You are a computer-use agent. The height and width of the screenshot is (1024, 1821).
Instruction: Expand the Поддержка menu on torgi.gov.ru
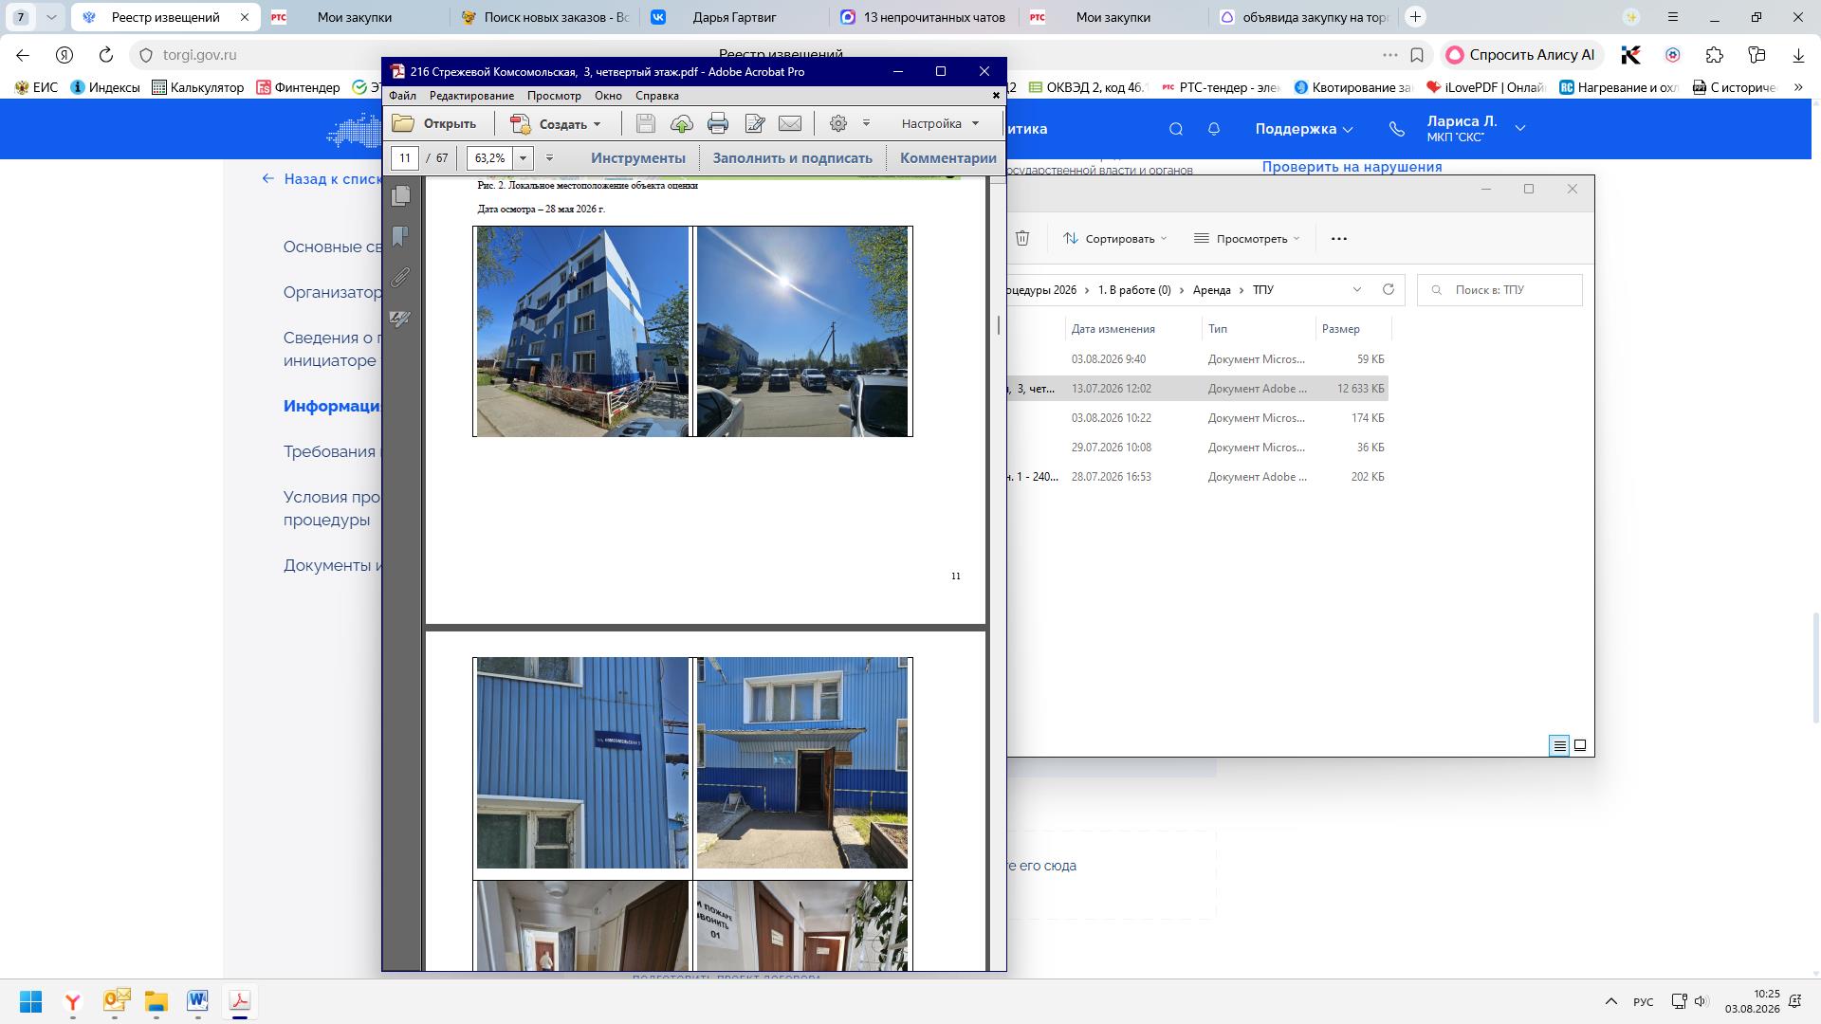pos(1304,129)
